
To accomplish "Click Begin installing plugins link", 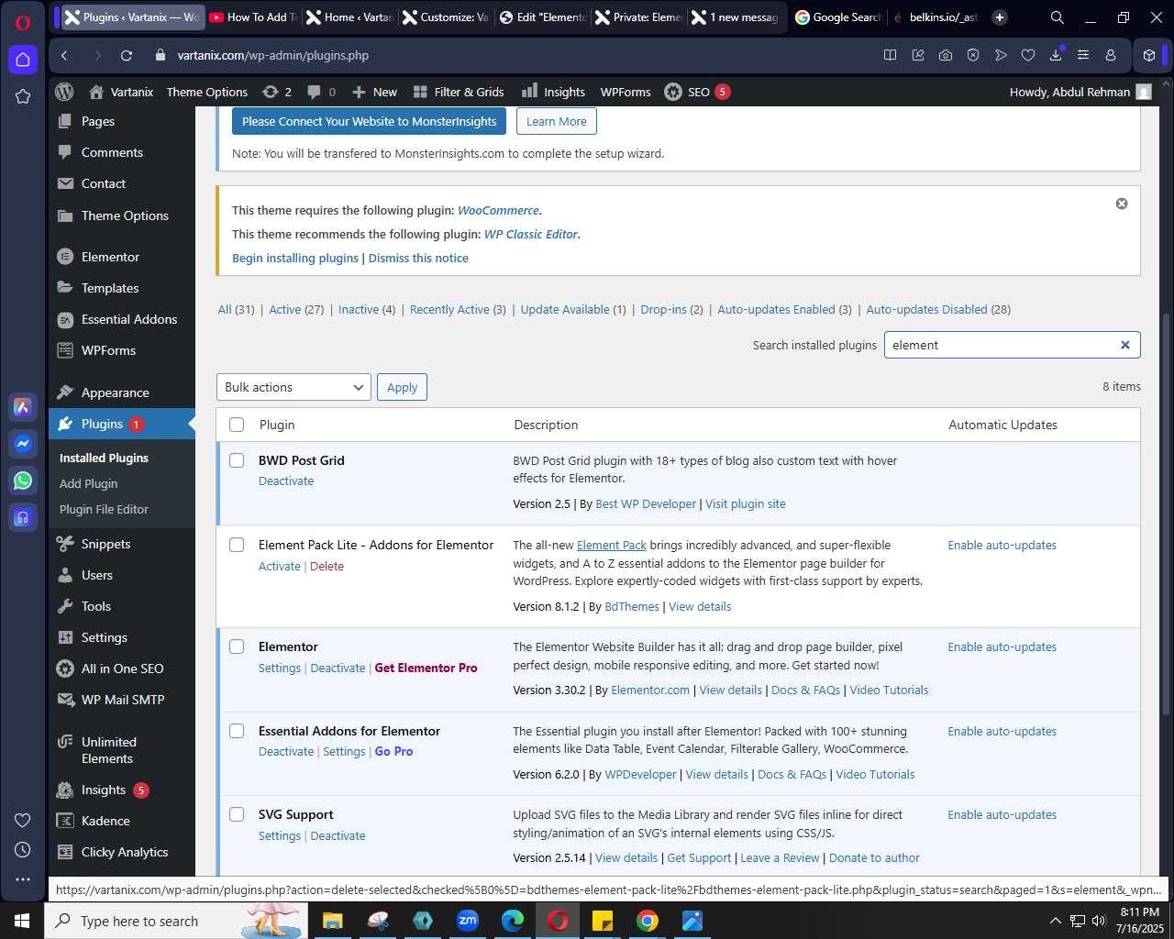I will pyautogui.click(x=295, y=258).
